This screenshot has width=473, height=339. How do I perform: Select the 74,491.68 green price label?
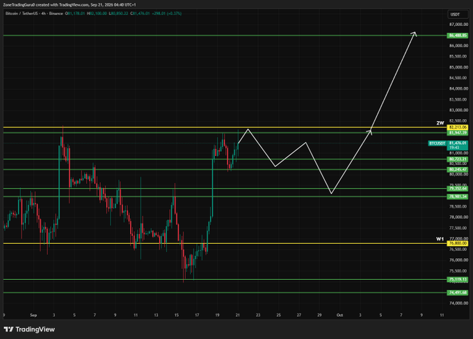pos(457,292)
